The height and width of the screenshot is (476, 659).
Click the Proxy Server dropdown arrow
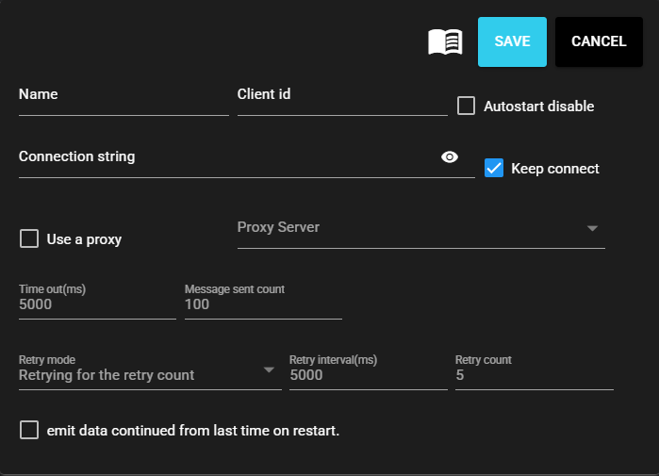[592, 228]
